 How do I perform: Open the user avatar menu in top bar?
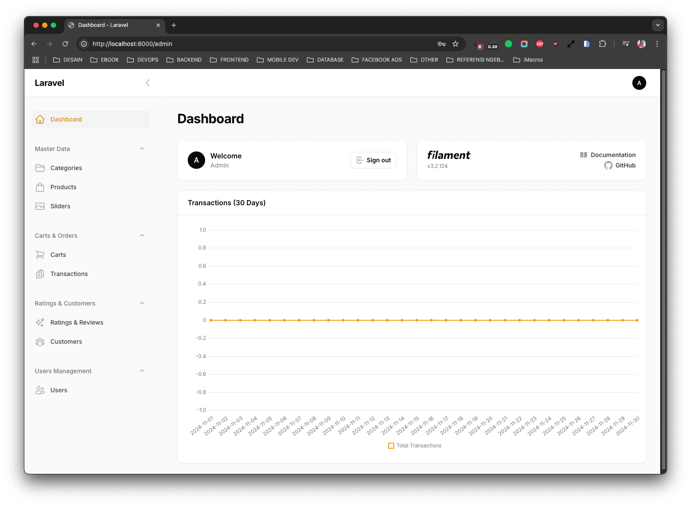click(x=639, y=83)
